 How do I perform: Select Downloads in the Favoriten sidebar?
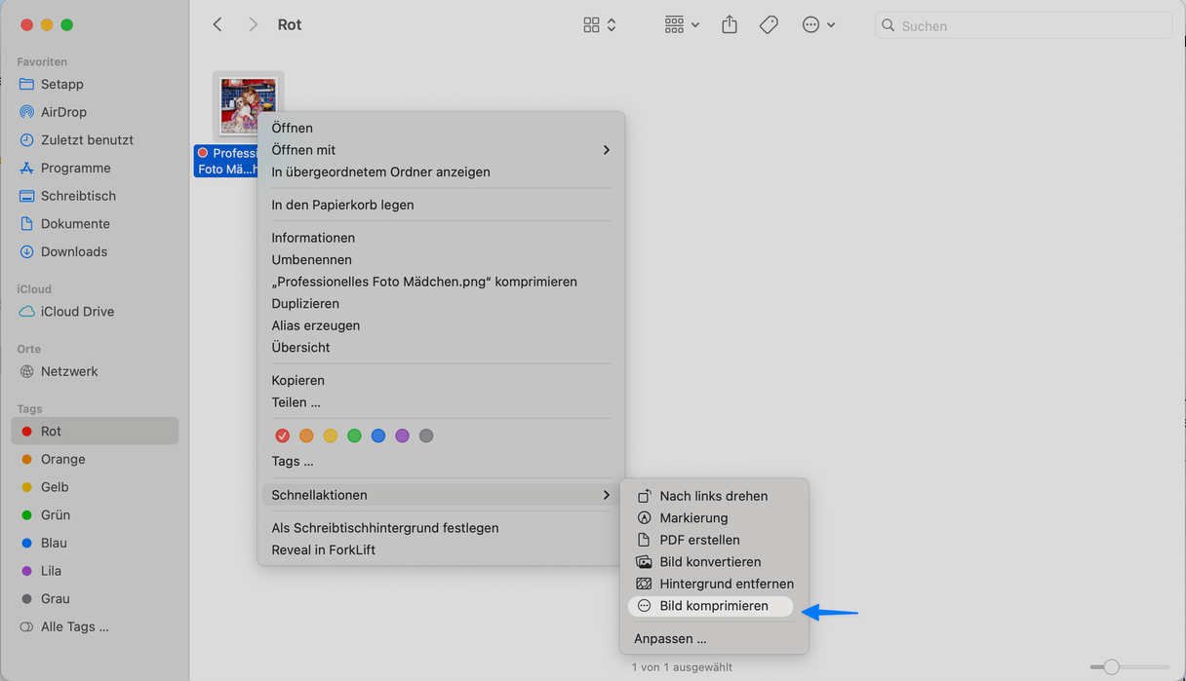tap(74, 251)
